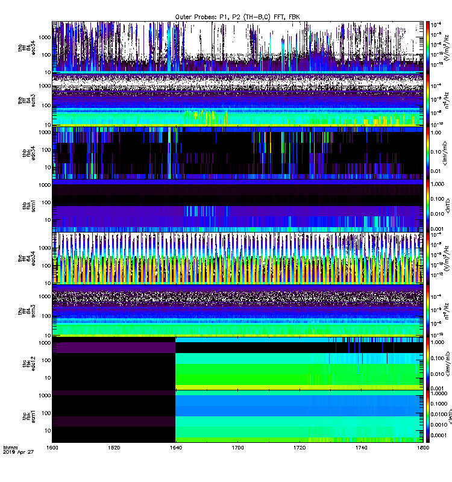
Task: Select the '1700' time axis label
Action: click(x=237, y=448)
